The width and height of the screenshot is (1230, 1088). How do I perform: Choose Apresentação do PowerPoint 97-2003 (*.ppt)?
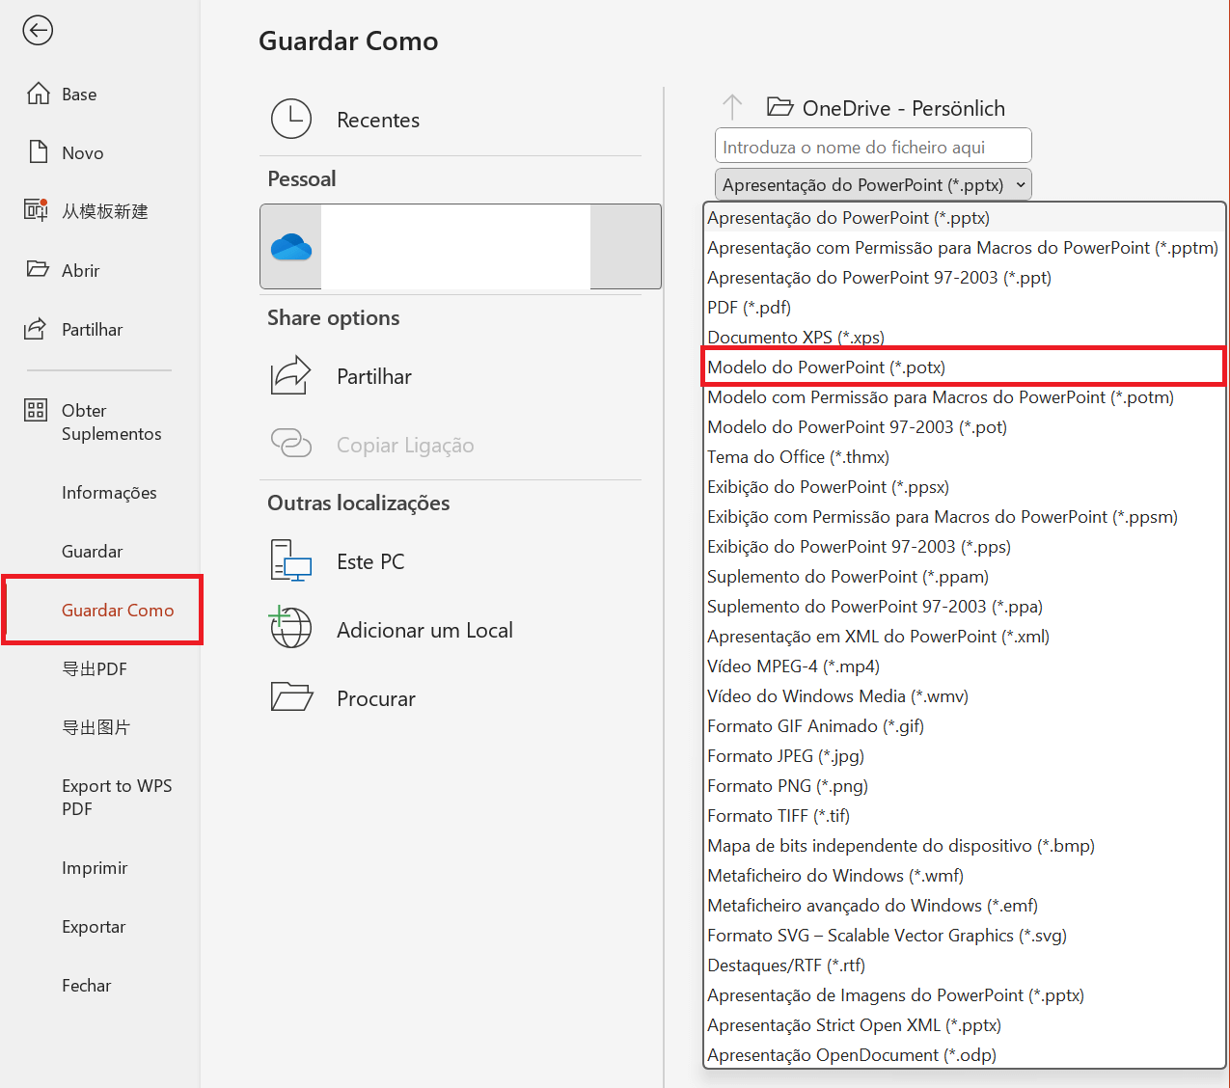[965, 278]
